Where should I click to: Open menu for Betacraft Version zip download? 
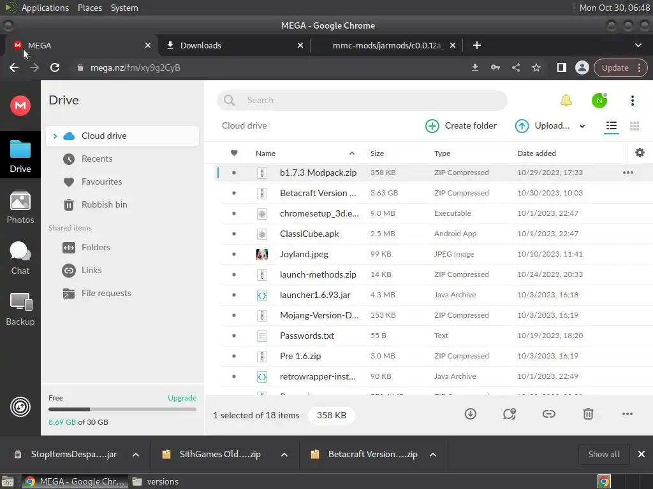tap(433, 455)
